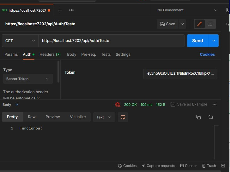Open the Tests tab
The width and height of the screenshot is (230, 172).
(106, 54)
